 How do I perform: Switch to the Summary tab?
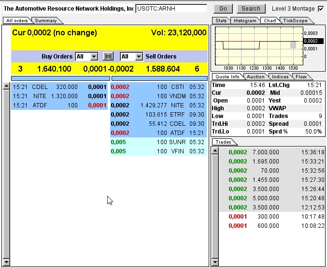point(46,21)
